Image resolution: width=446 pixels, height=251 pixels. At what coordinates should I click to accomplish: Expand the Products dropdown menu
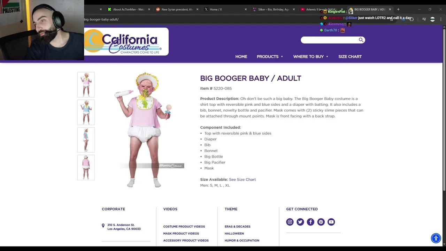click(270, 56)
